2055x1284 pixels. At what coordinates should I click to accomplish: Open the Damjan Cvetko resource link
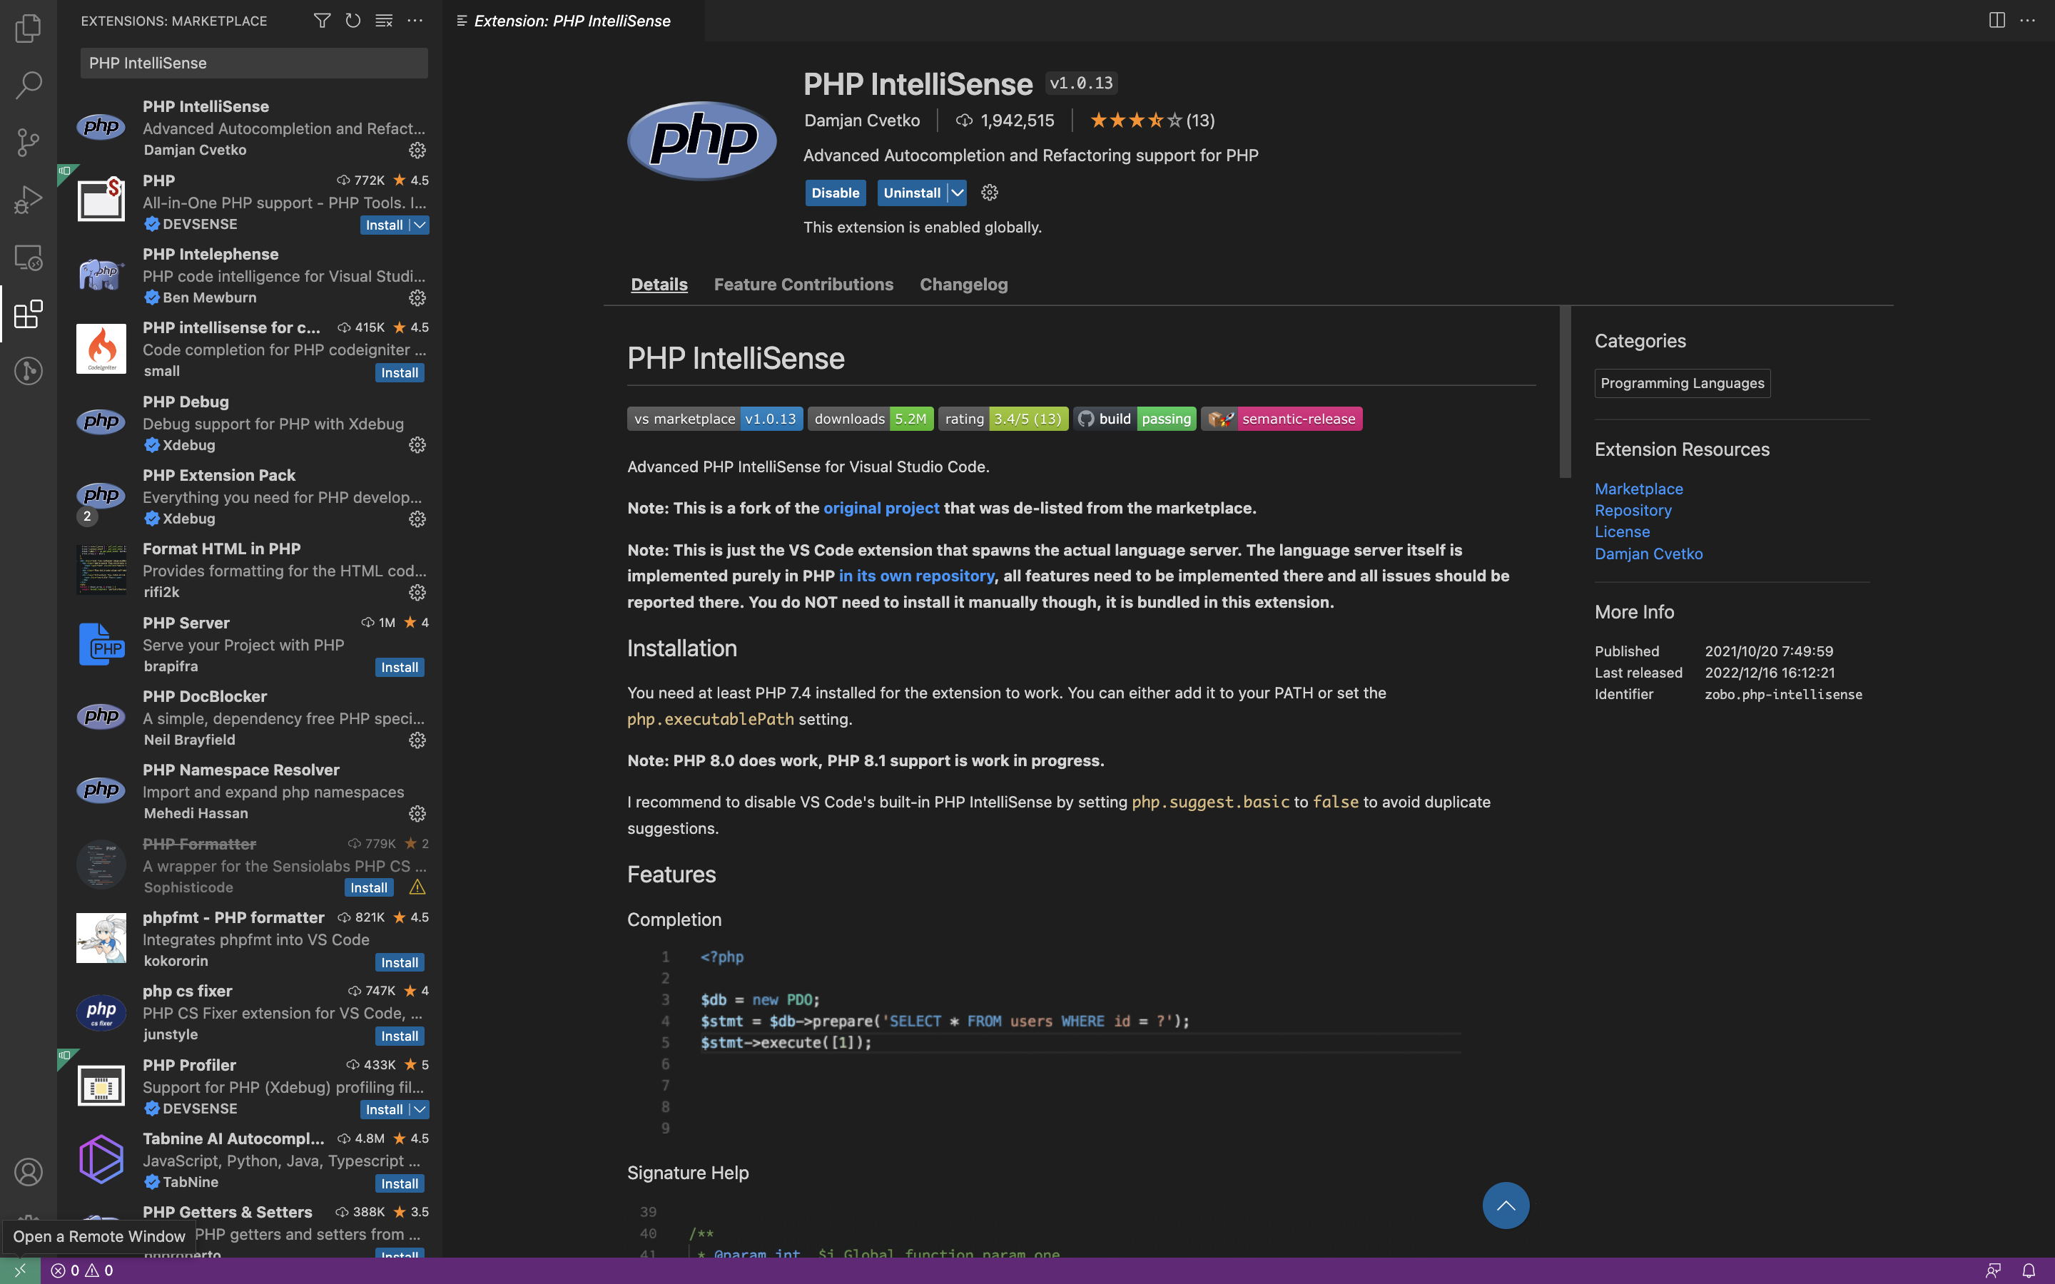tap(1648, 554)
